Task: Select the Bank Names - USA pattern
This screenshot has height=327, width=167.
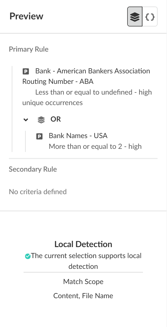Action: click(78, 136)
